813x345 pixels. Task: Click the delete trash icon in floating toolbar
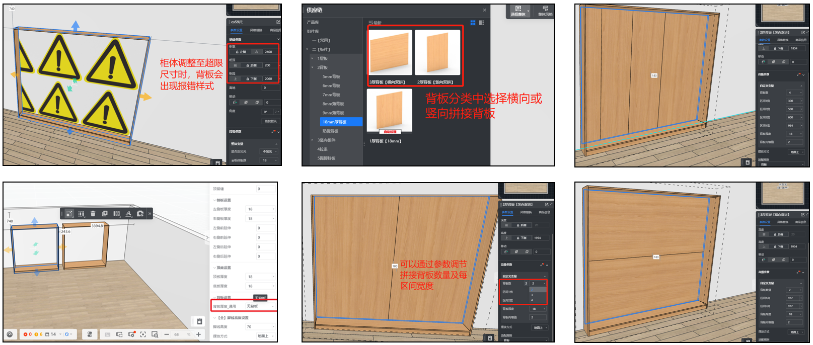coord(93,214)
